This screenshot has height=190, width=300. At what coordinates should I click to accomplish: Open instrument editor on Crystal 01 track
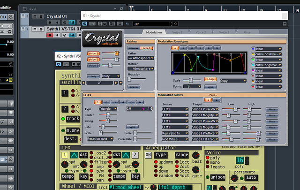point(72,23)
